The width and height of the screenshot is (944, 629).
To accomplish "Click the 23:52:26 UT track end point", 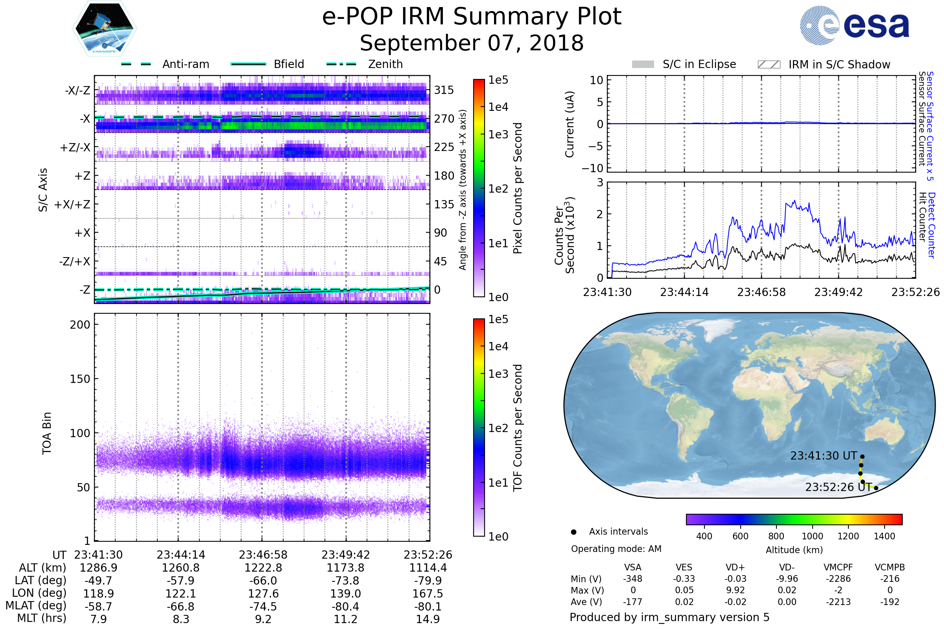I will [876, 488].
